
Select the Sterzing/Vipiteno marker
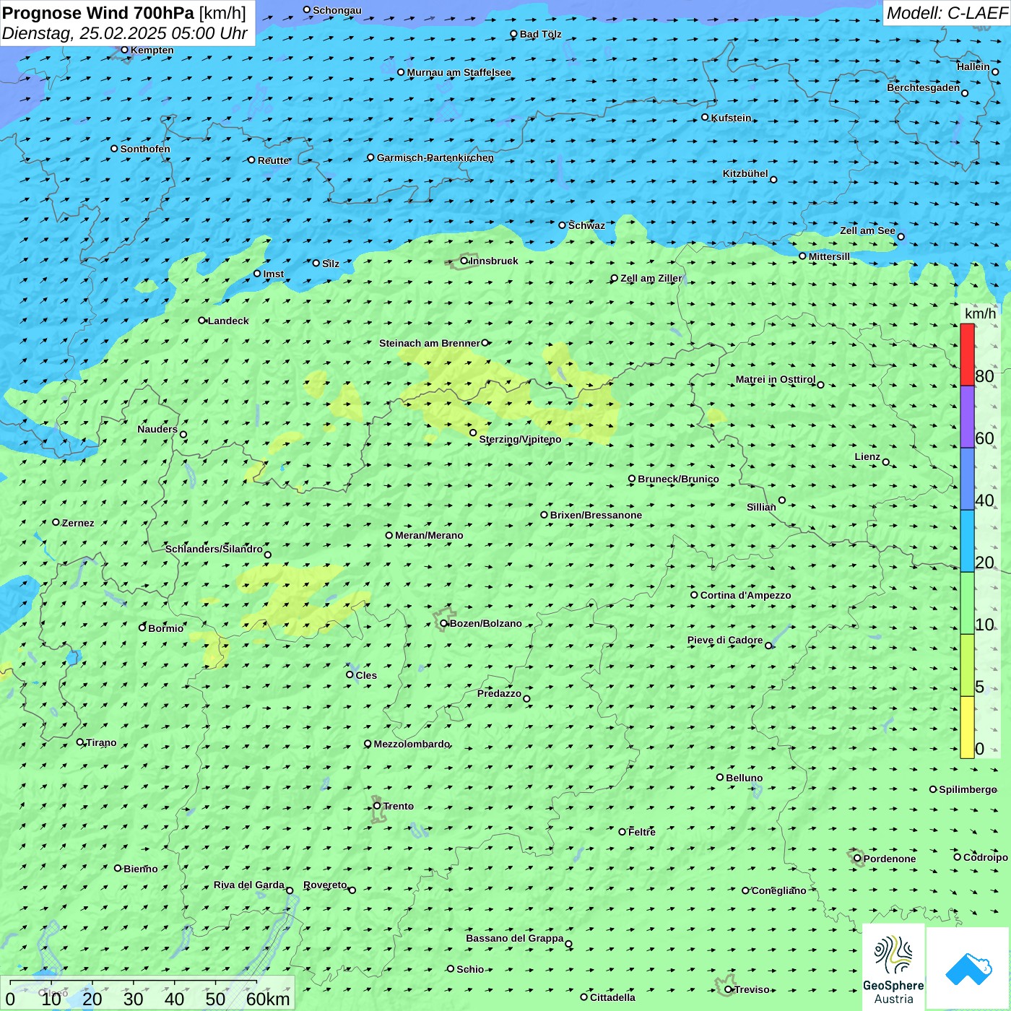pyautogui.click(x=473, y=433)
